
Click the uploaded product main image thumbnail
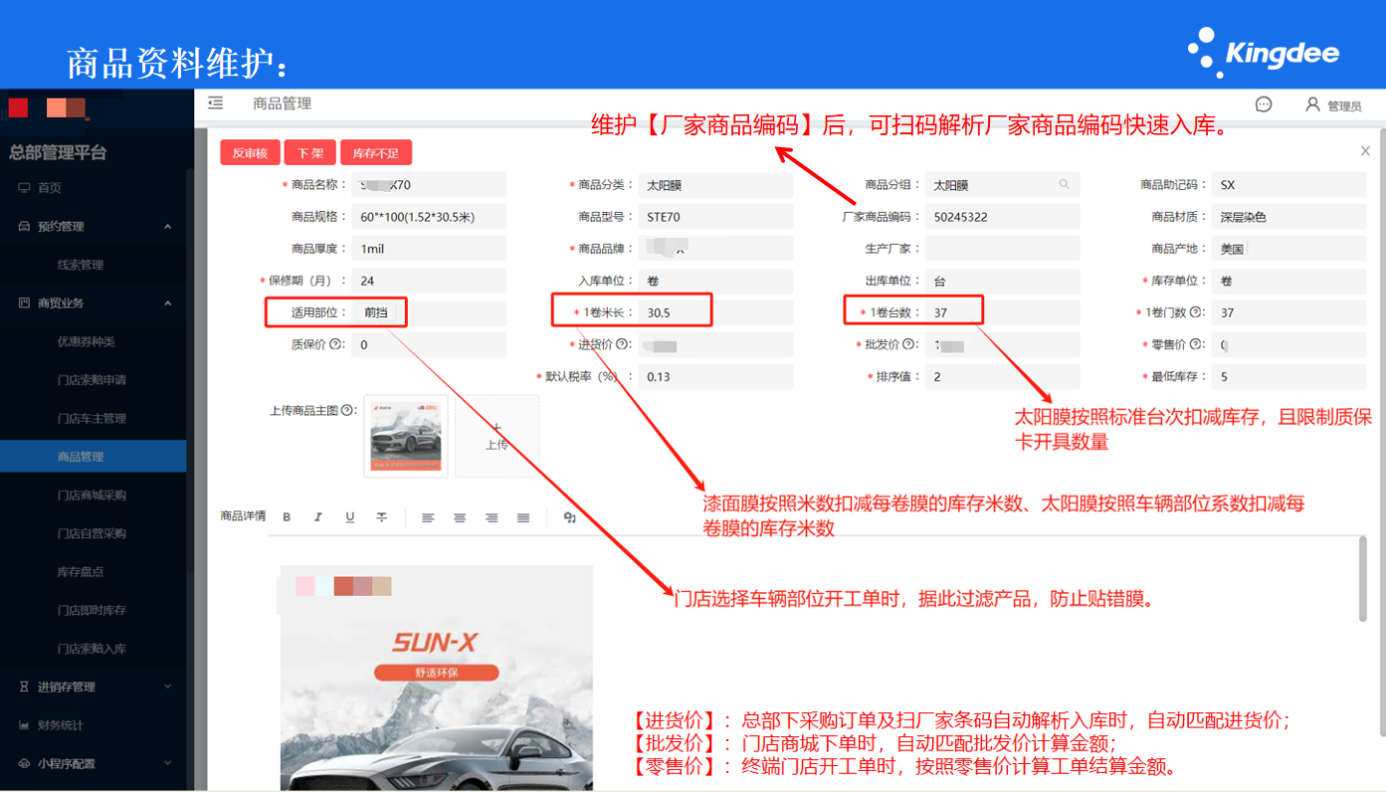[x=406, y=436]
